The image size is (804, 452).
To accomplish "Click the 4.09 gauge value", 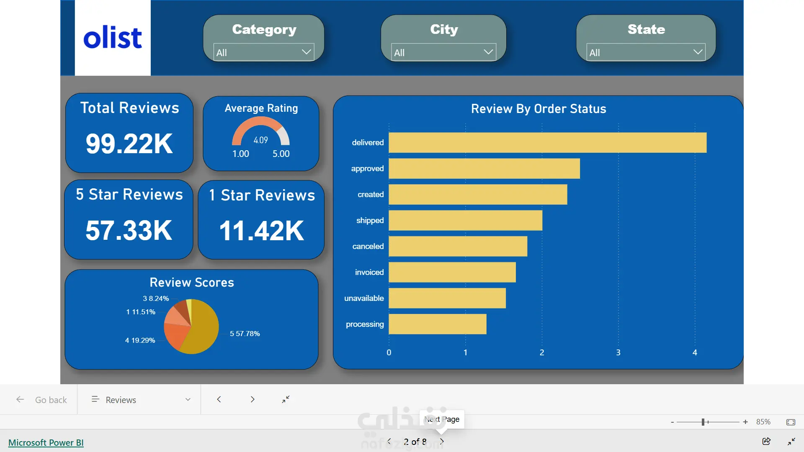I will click(260, 140).
